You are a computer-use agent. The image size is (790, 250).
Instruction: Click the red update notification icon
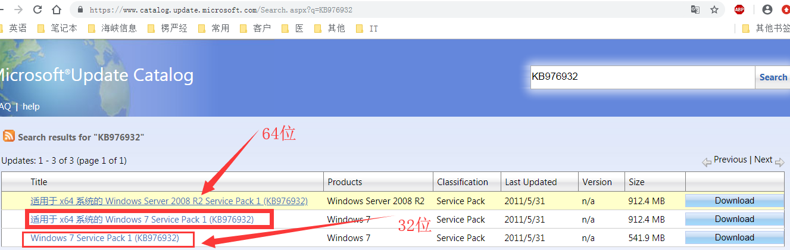click(x=786, y=10)
